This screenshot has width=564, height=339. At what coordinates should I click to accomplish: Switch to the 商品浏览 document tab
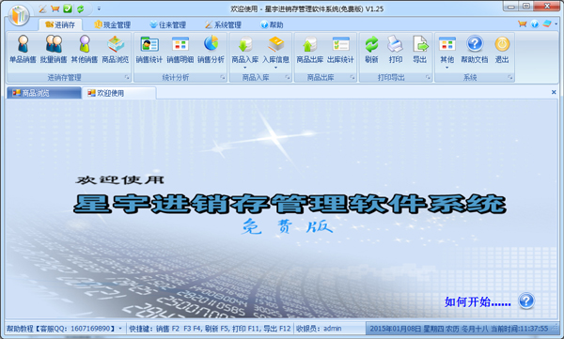[x=44, y=93]
